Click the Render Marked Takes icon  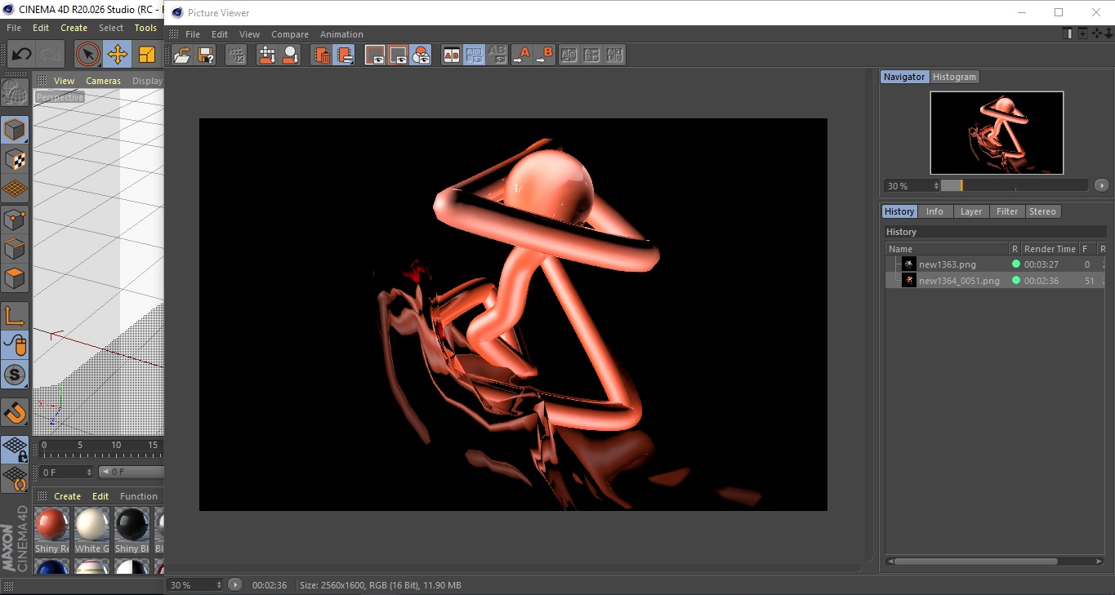[x=290, y=55]
